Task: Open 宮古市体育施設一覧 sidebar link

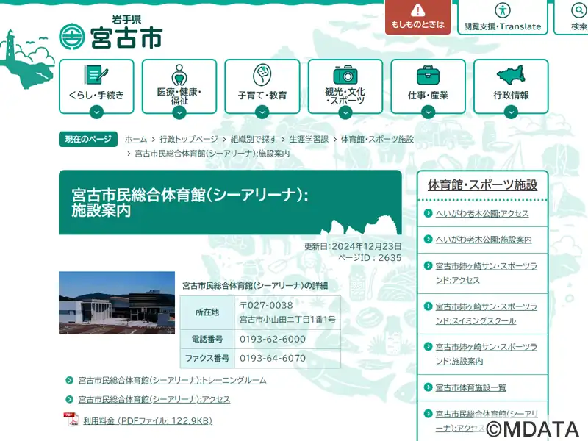Action: pyautogui.click(x=470, y=387)
